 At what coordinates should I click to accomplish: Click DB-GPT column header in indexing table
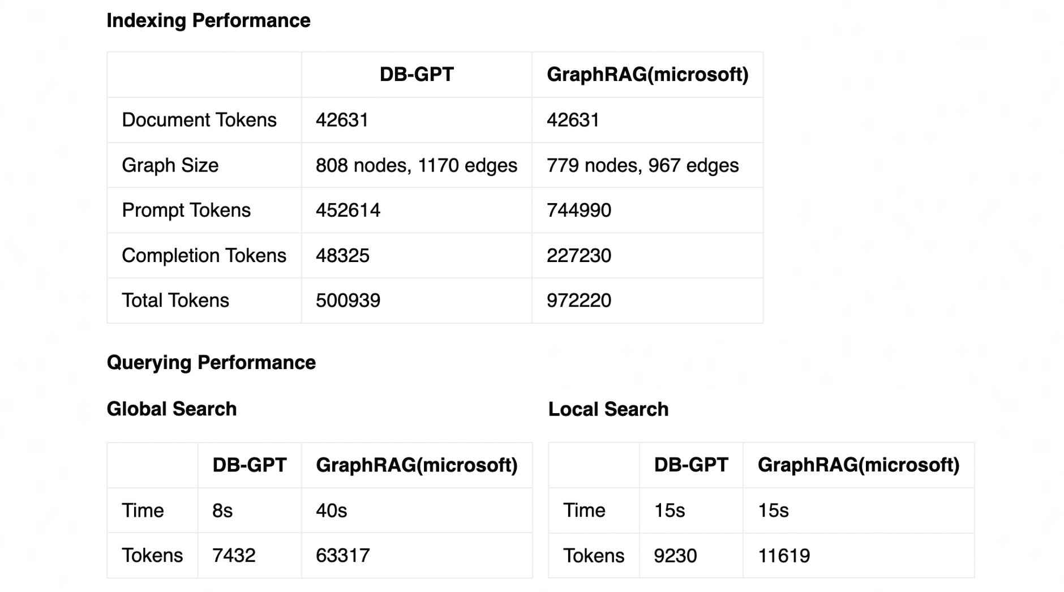[417, 75]
